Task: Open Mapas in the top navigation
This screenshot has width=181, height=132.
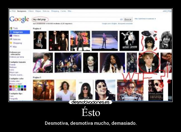Action: (38, 11)
